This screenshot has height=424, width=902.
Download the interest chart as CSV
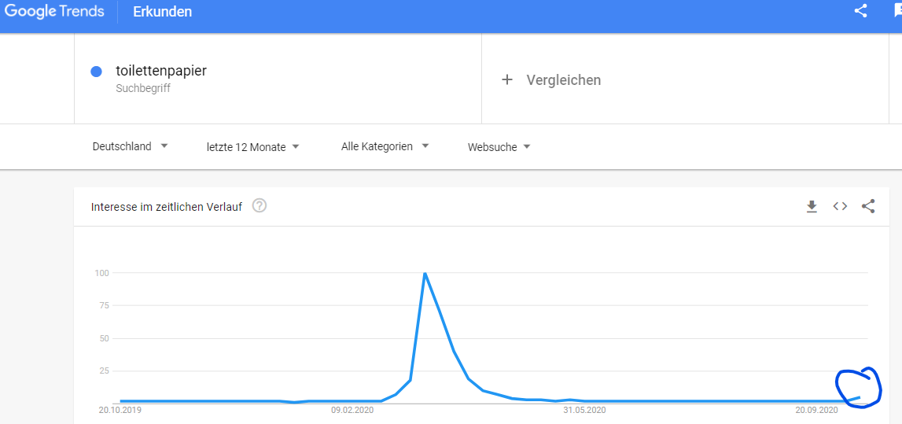812,207
